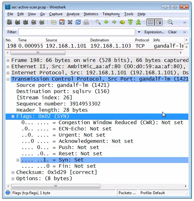Select the Destination port: sqlsrv (156) line
Viewport: 194px width, 201px height.
63,91
